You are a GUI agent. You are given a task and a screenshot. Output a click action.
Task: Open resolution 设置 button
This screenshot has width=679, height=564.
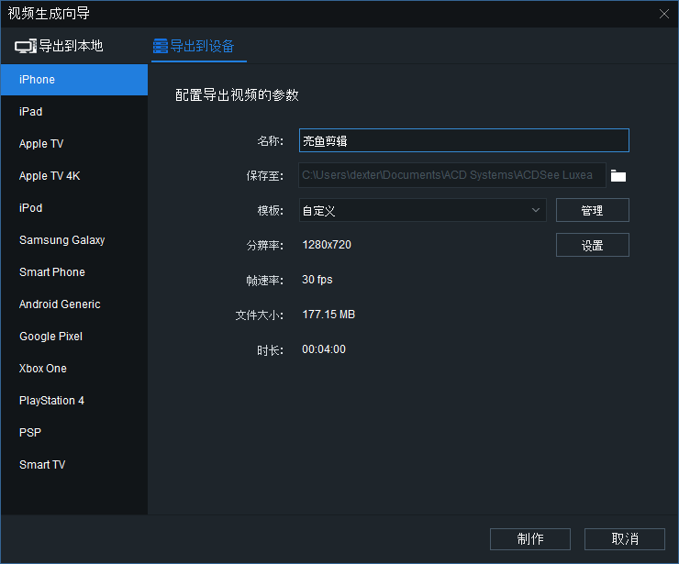point(593,245)
